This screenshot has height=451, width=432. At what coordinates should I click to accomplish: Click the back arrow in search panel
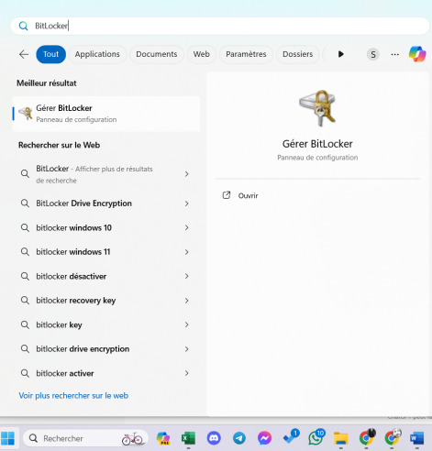pyautogui.click(x=24, y=54)
